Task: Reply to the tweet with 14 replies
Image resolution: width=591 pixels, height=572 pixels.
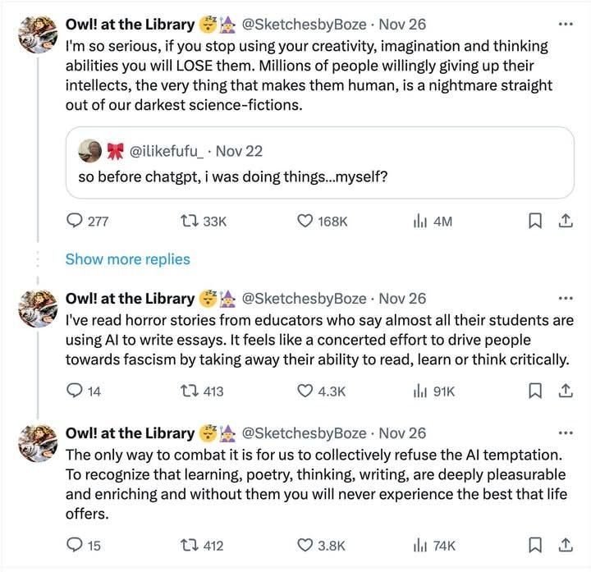Action: (75, 391)
